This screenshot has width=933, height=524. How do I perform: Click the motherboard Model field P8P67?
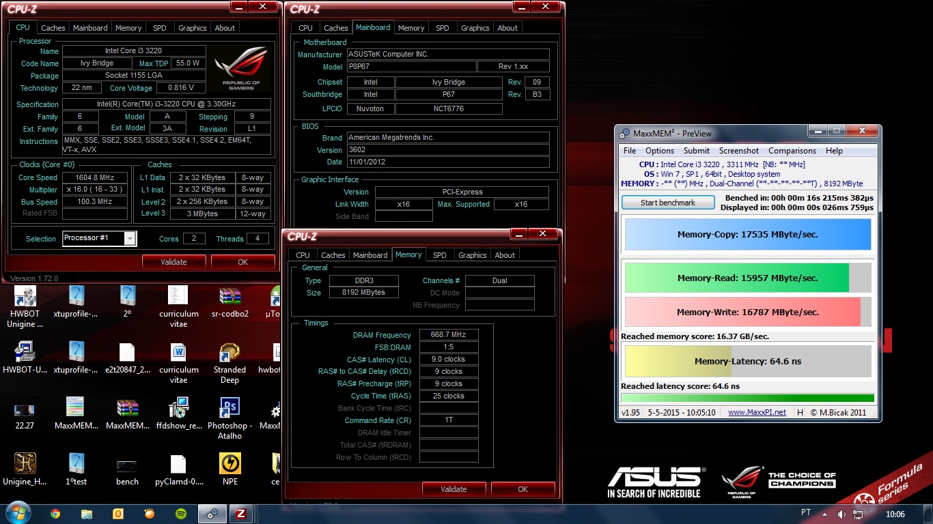(411, 67)
